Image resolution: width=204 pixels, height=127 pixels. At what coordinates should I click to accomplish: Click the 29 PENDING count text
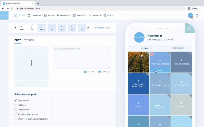coord(169,40)
